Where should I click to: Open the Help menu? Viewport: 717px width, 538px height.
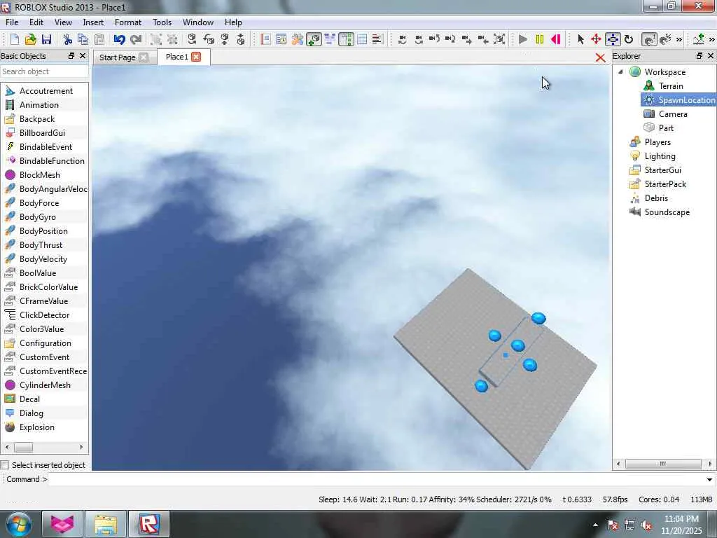pos(233,22)
